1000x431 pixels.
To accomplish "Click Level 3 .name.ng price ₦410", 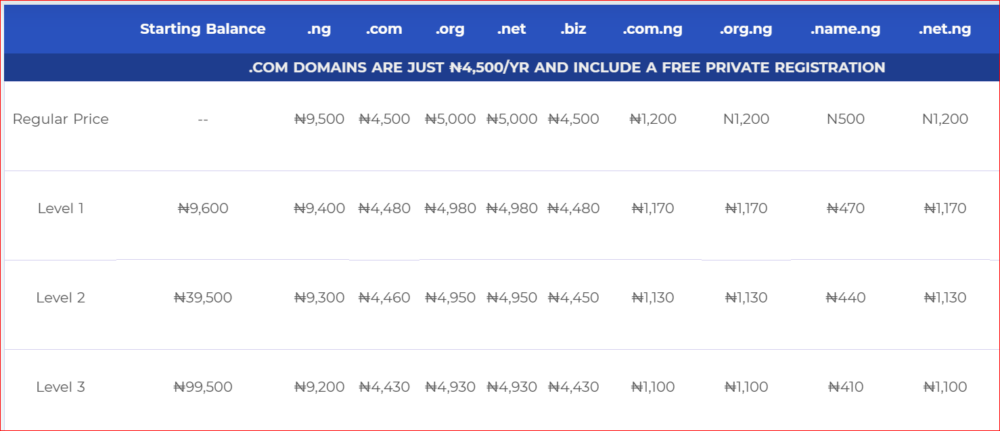I will tap(846, 387).
